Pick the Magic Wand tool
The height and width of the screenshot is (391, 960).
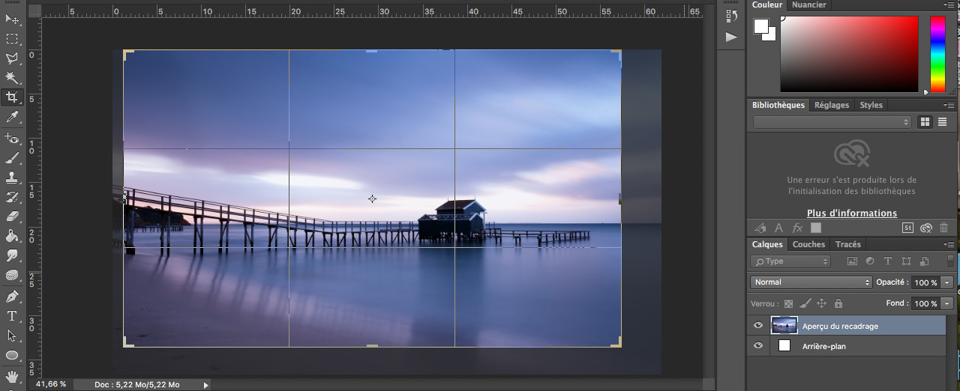(12, 78)
